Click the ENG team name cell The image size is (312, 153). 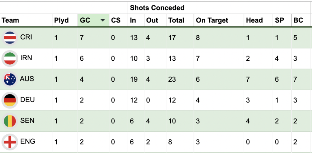tap(28, 141)
